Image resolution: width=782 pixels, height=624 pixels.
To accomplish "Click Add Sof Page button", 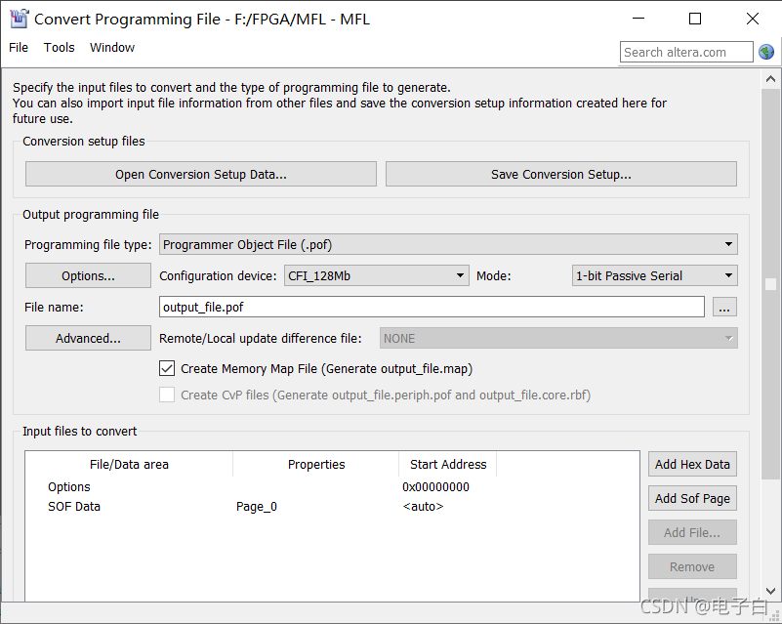I will point(692,498).
